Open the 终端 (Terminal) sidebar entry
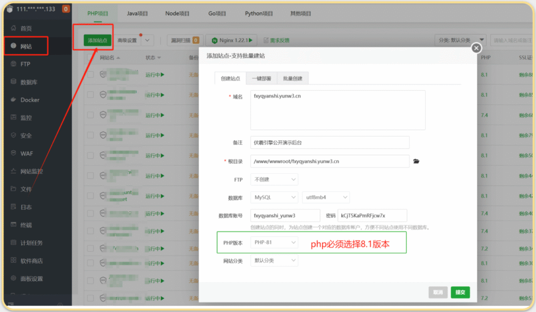The image size is (536, 312). 25,225
